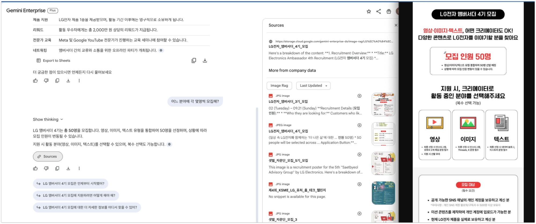Copy the table using the copy icon

pos(194,60)
